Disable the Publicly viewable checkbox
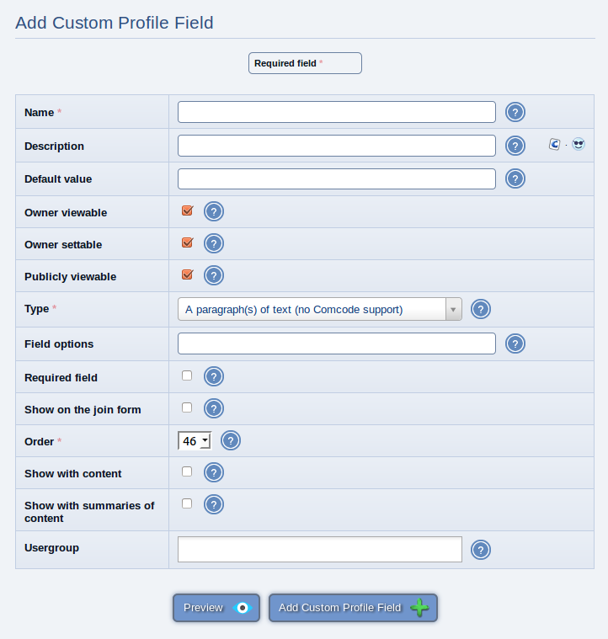The width and height of the screenshot is (608, 639). point(188,274)
